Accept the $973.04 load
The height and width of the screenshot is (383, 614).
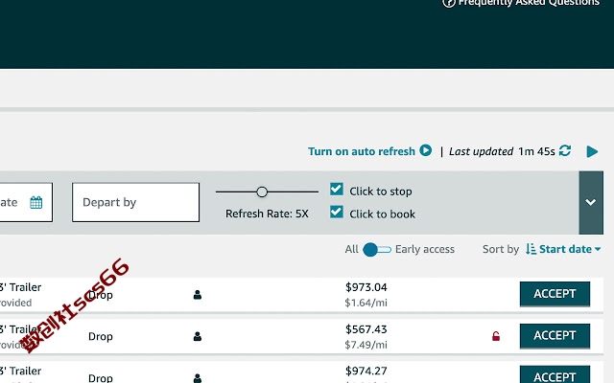coord(555,294)
